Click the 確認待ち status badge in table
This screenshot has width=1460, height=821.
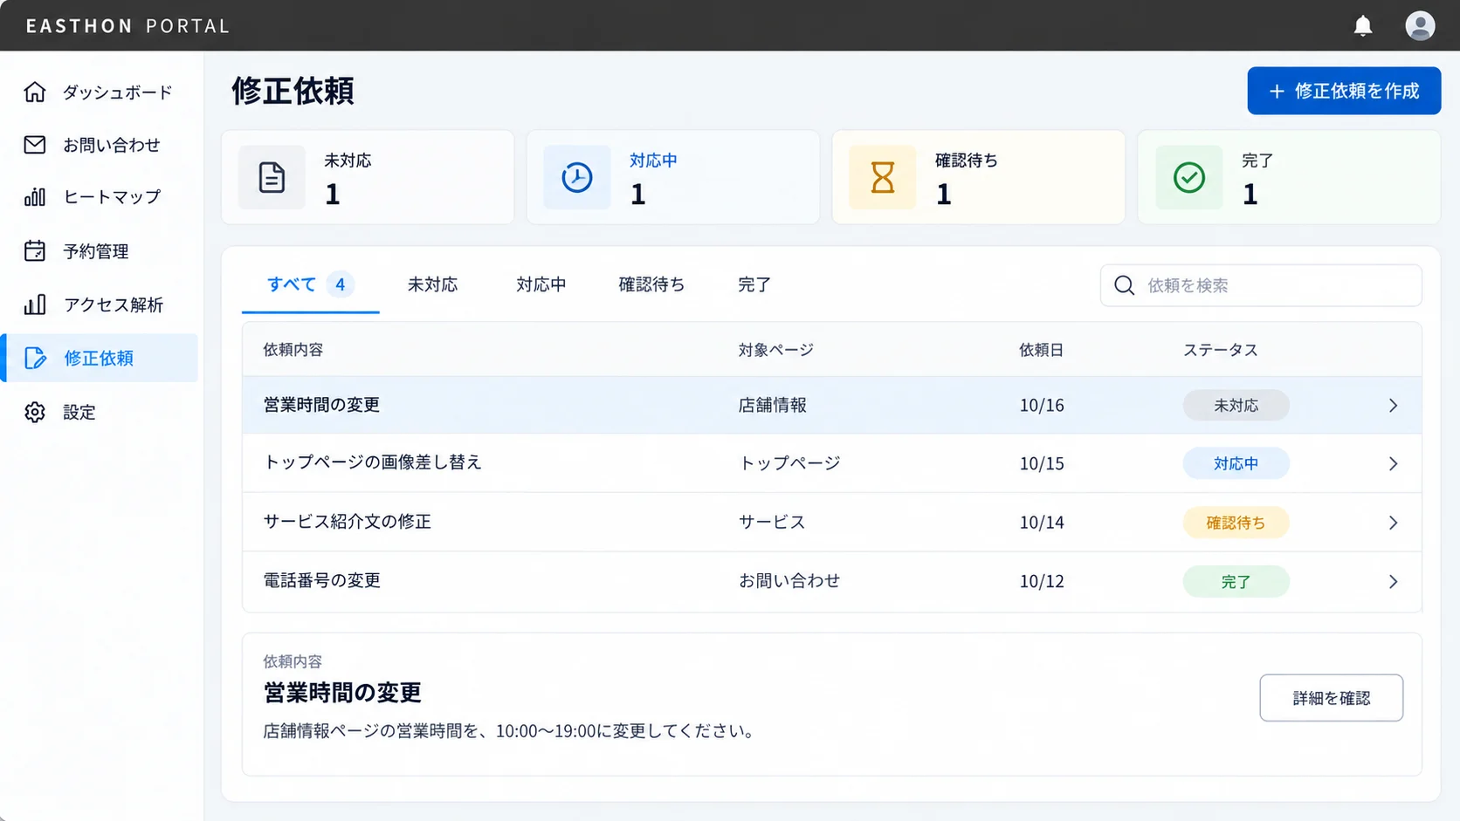pyautogui.click(x=1236, y=523)
